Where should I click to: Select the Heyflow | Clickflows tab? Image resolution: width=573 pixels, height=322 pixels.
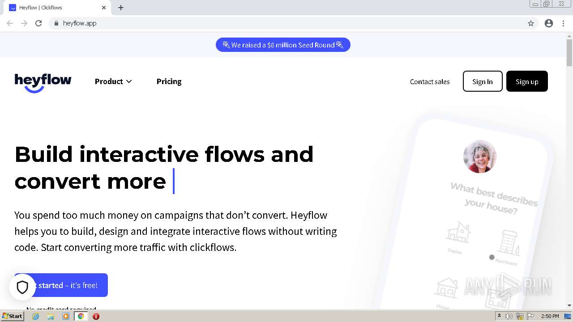pyautogui.click(x=58, y=8)
